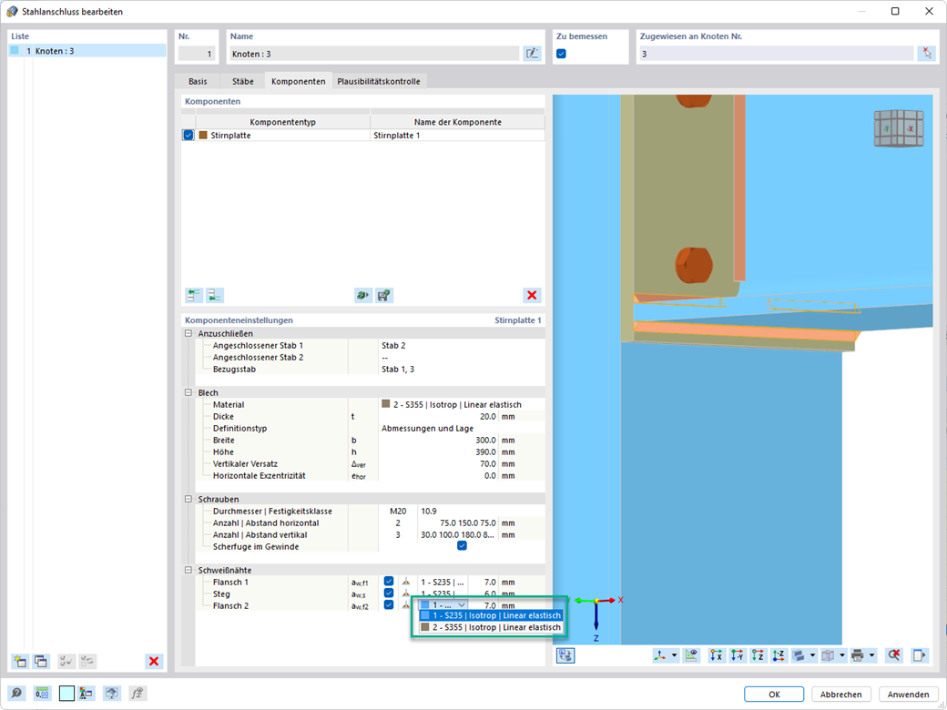Screen dimensions: 947x710
Task: Open Flansch 2 material dropdown arrow
Action: click(x=462, y=605)
